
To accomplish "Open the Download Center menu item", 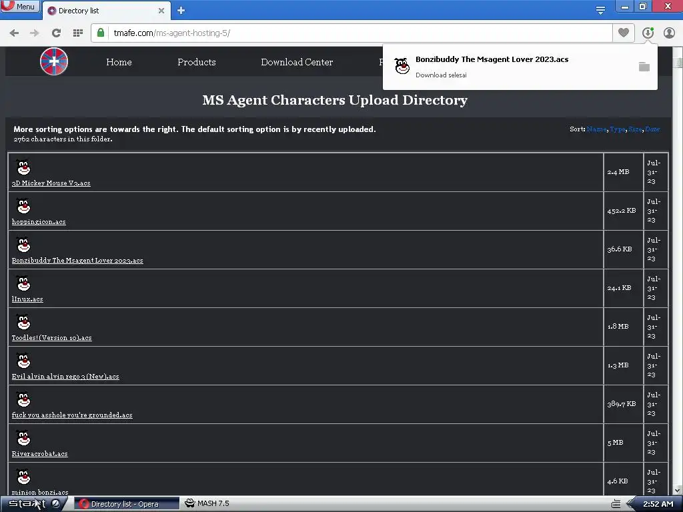I will point(297,62).
